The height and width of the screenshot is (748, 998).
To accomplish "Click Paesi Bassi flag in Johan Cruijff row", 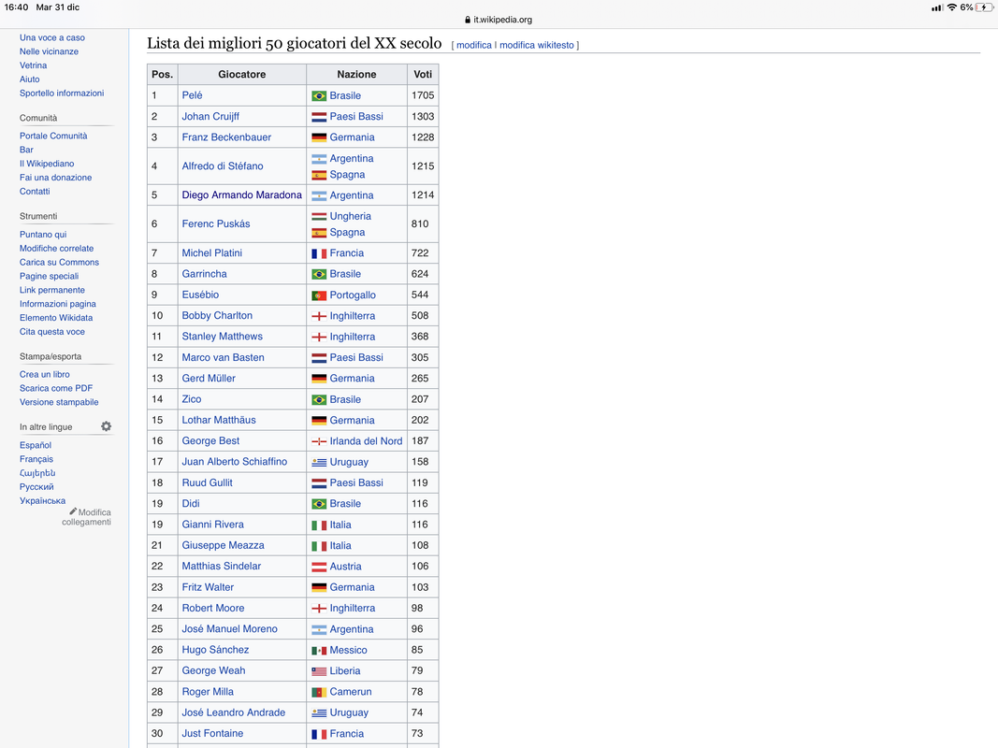I will tap(319, 117).
